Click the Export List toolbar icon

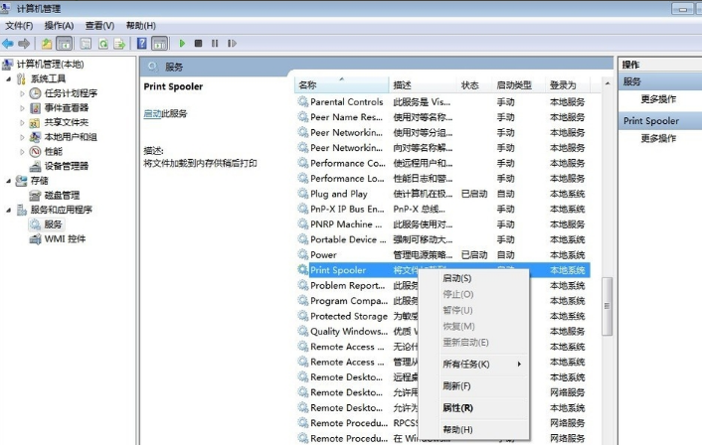click(x=118, y=44)
